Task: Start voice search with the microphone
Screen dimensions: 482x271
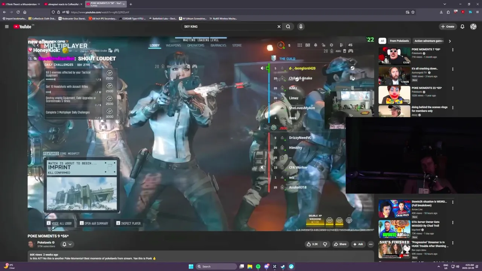Action: coord(300,26)
